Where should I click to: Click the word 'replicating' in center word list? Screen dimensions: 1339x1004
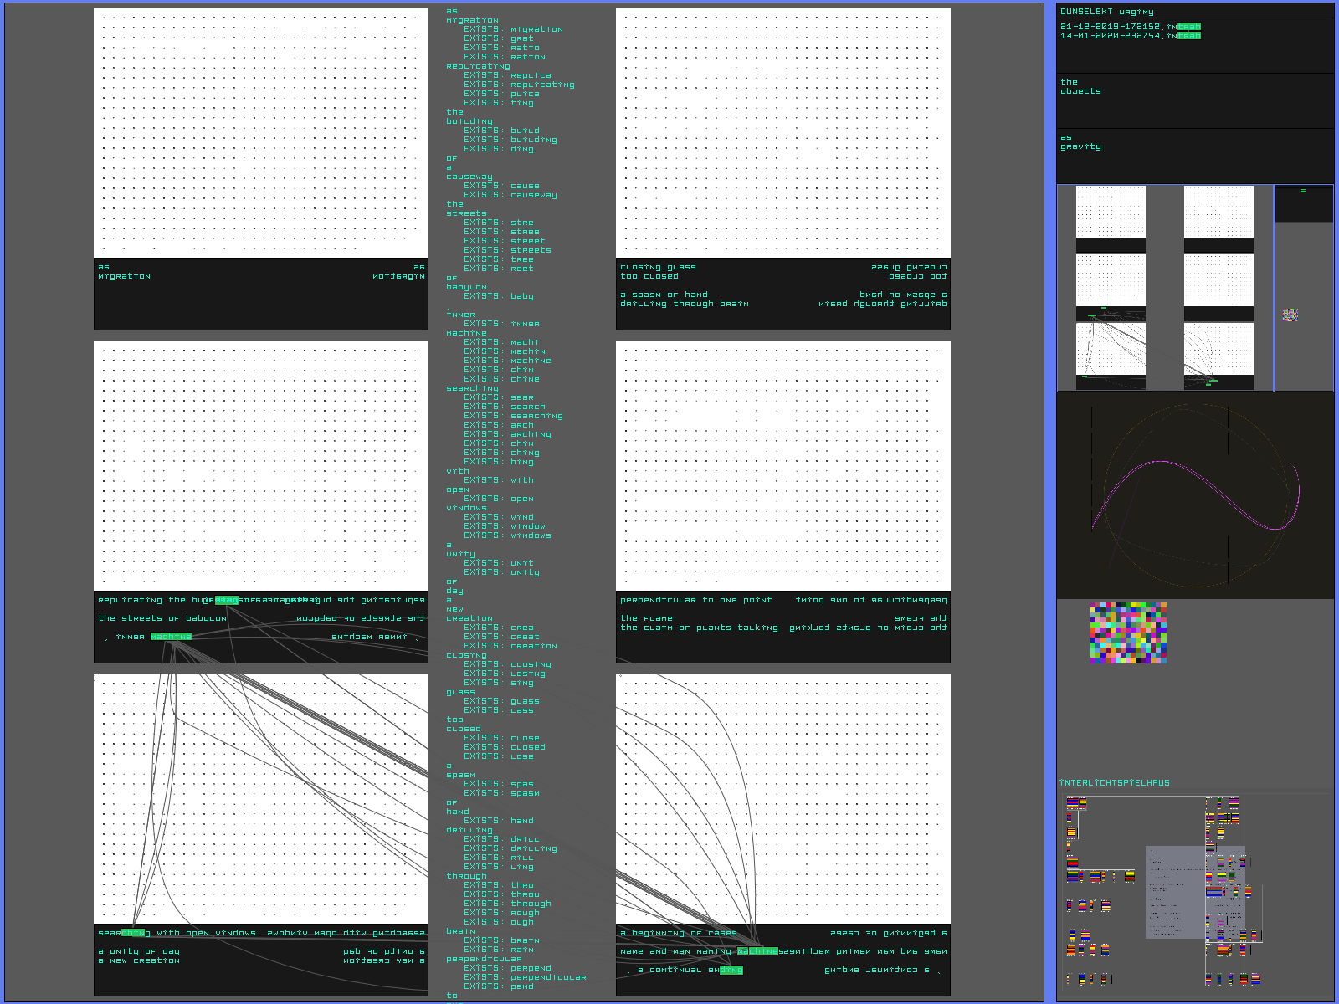(x=478, y=66)
